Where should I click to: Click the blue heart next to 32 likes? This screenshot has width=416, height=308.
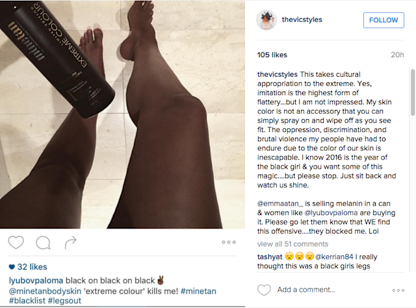pos(12,267)
